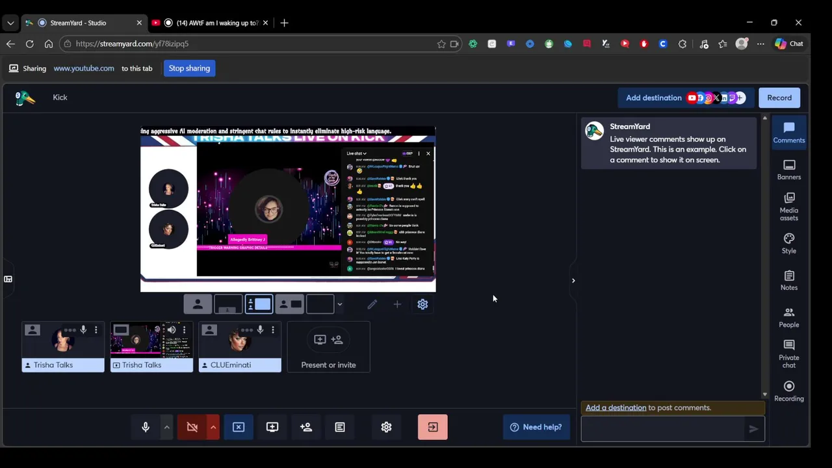Click the StreamYard example comment

[x=669, y=143]
